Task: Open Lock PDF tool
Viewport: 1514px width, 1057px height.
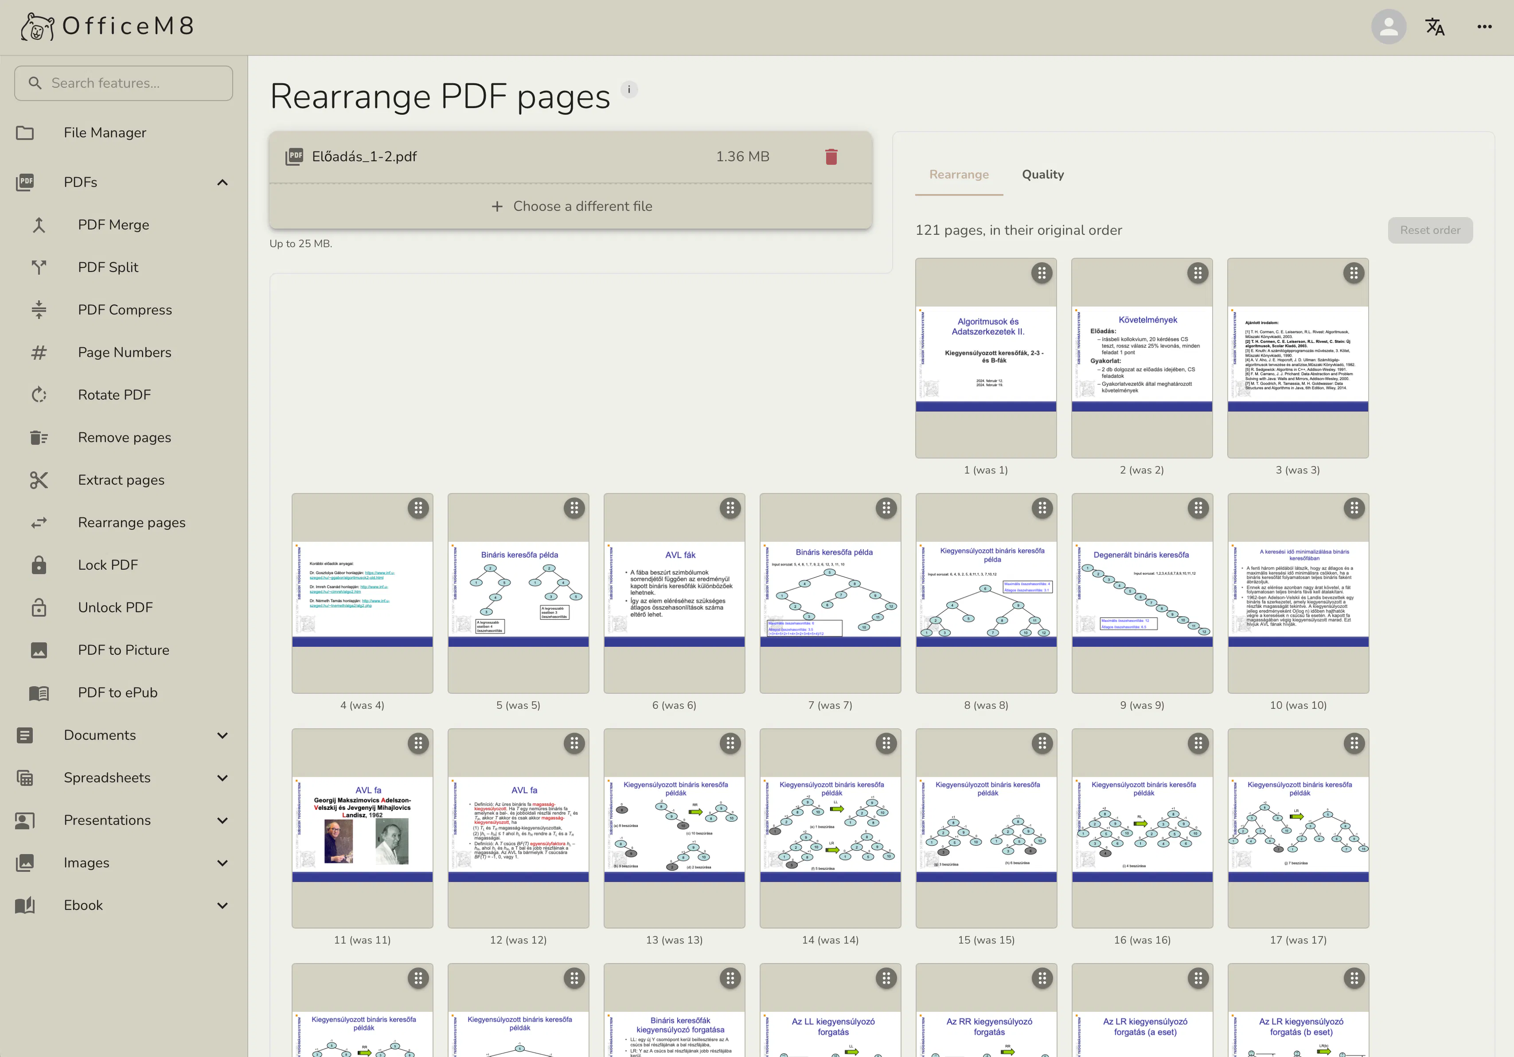Action: coord(108,565)
